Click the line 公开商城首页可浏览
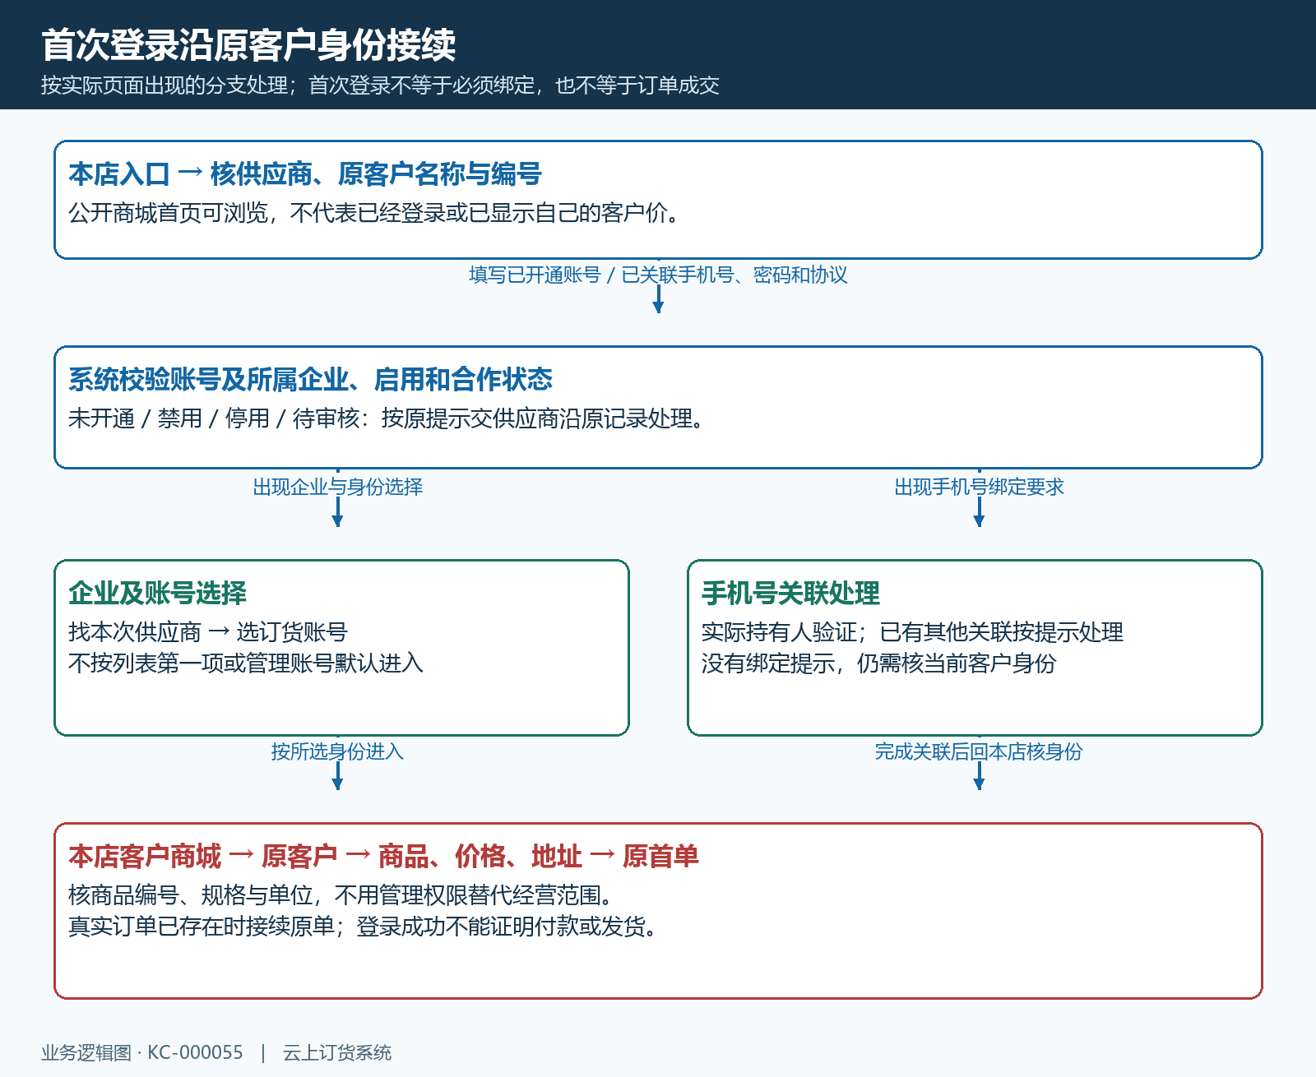The width and height of the screenshot is (1316, 1077). pos(376,213)
